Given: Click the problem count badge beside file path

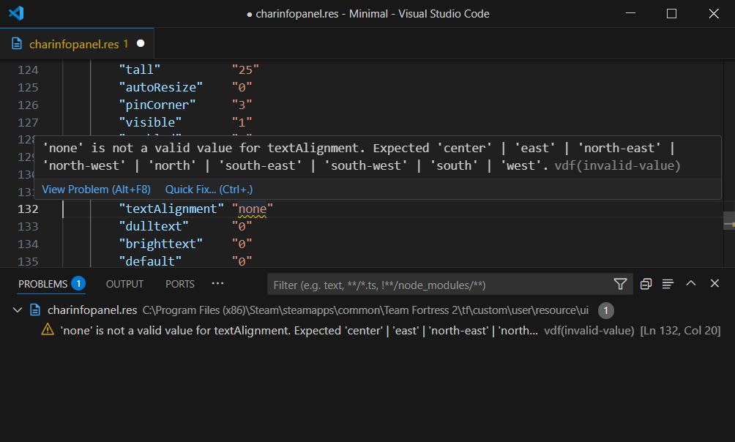Looking at the screenshot, I should (605, 310).
